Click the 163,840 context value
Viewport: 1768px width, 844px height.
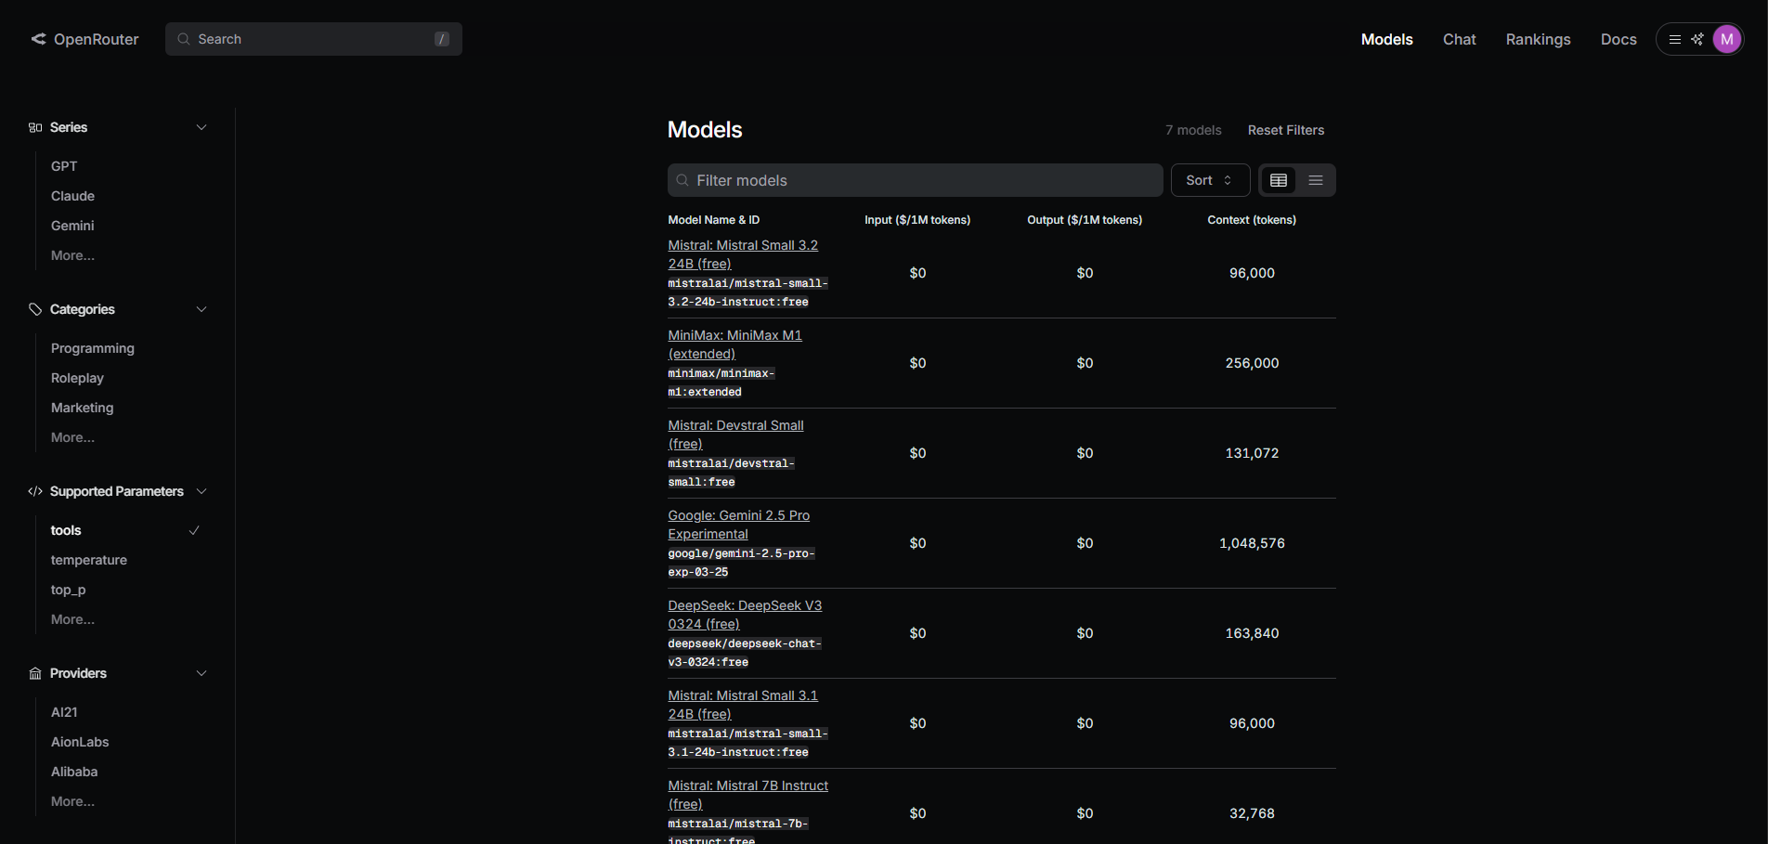coord(1252,633)
